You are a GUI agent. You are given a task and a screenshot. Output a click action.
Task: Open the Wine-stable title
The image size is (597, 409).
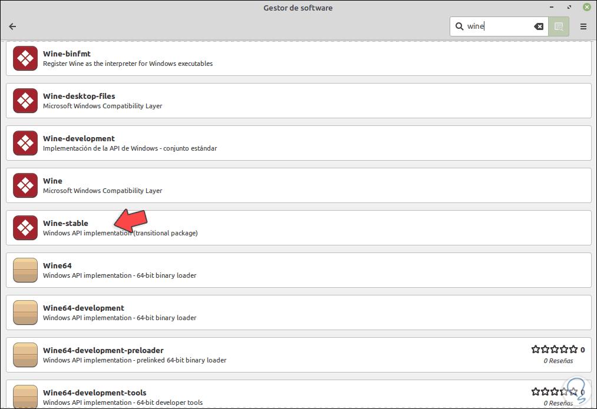tap(65, 223)
